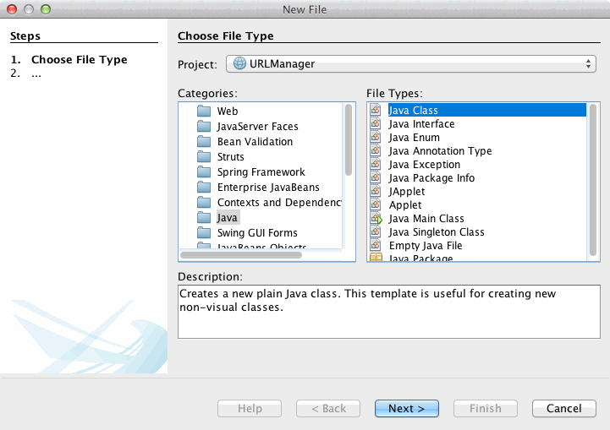Select the Bean Validation category
The image size is (610, 430).
click(255, 142)
